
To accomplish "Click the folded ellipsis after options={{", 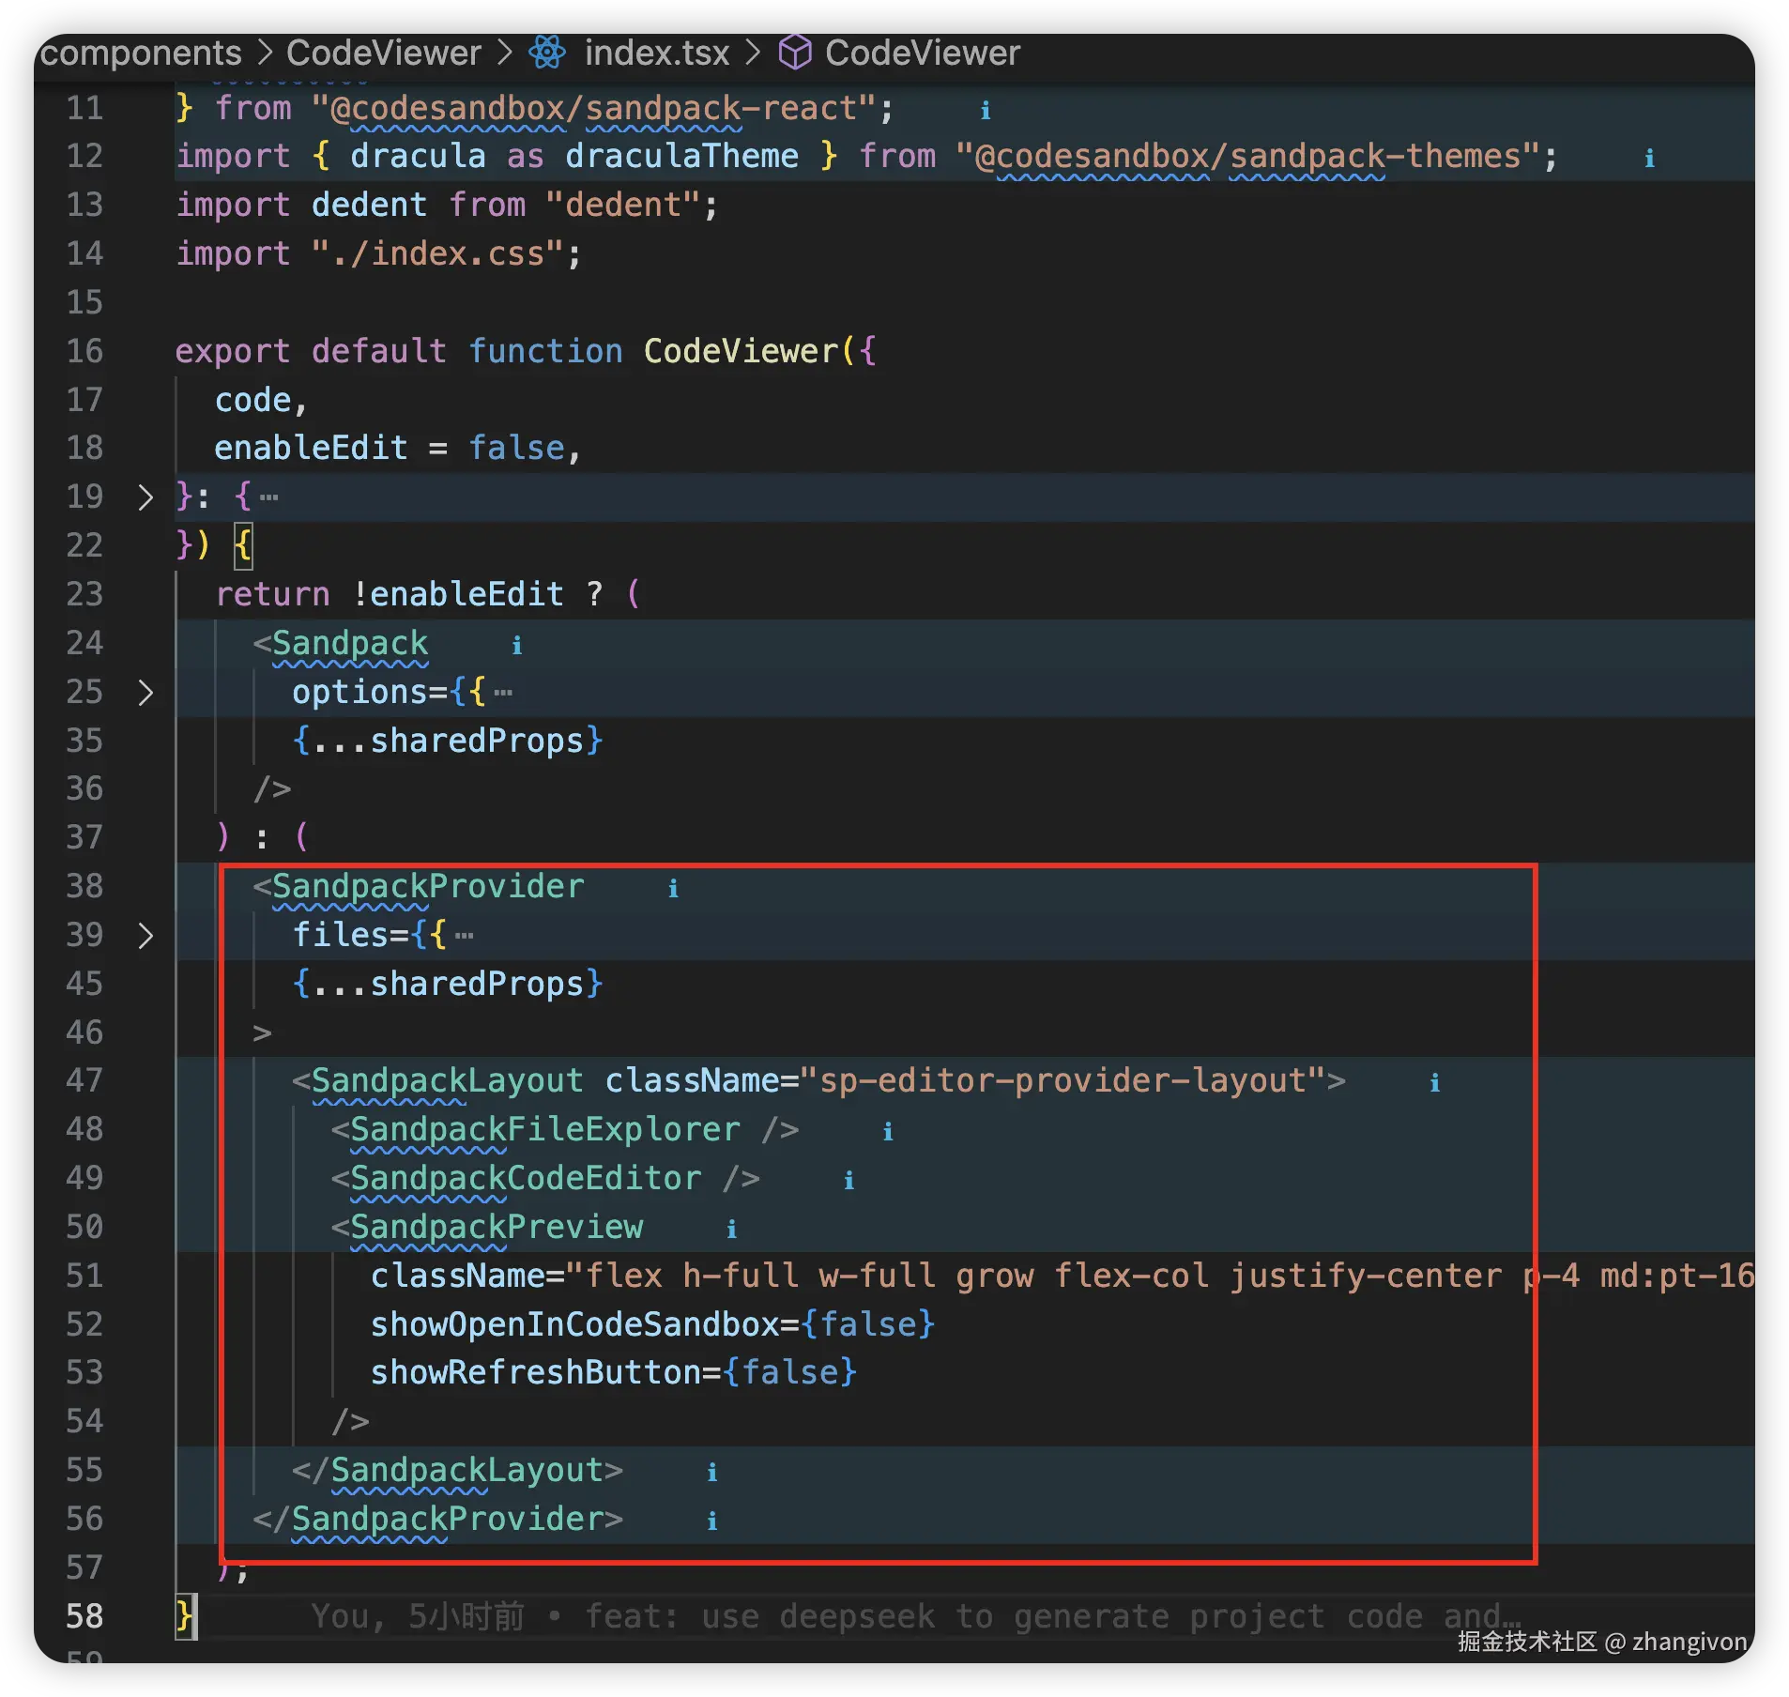I will click(503, 693).
